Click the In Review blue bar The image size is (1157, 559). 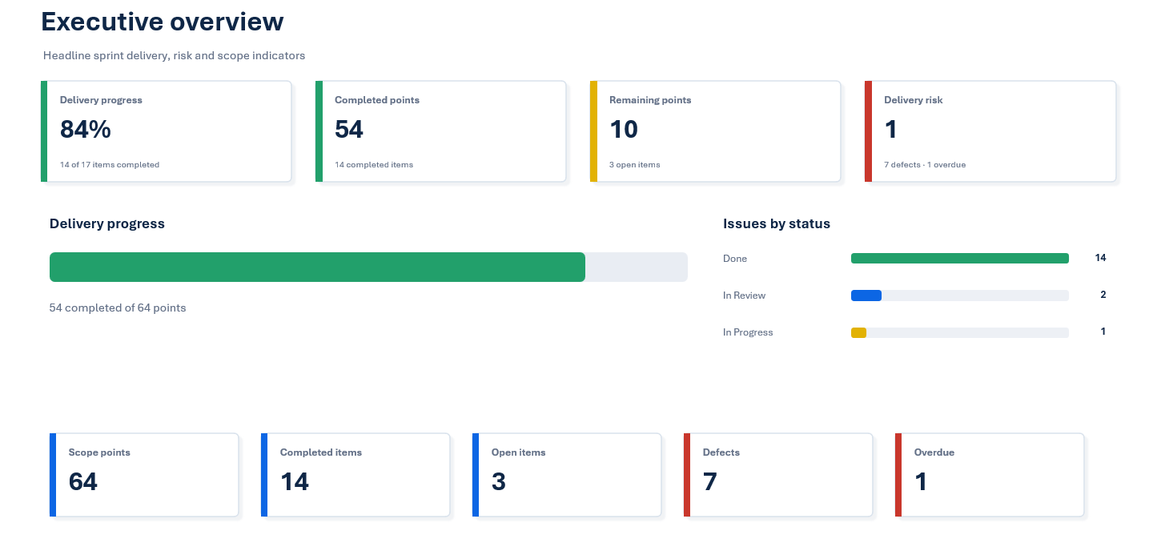tap(866, 296)
